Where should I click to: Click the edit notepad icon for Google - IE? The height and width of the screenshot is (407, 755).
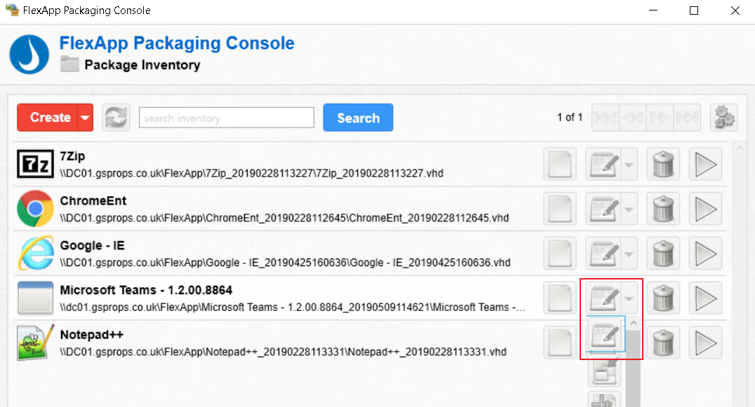603,254
